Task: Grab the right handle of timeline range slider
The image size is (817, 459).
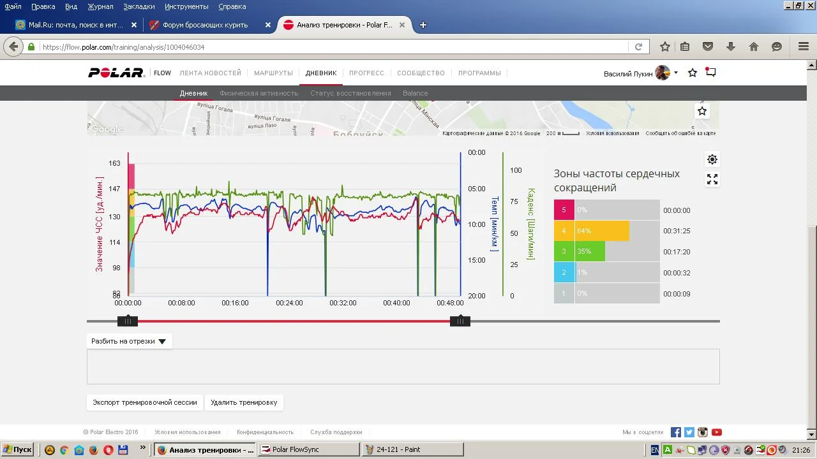Action: coord(460,321)
